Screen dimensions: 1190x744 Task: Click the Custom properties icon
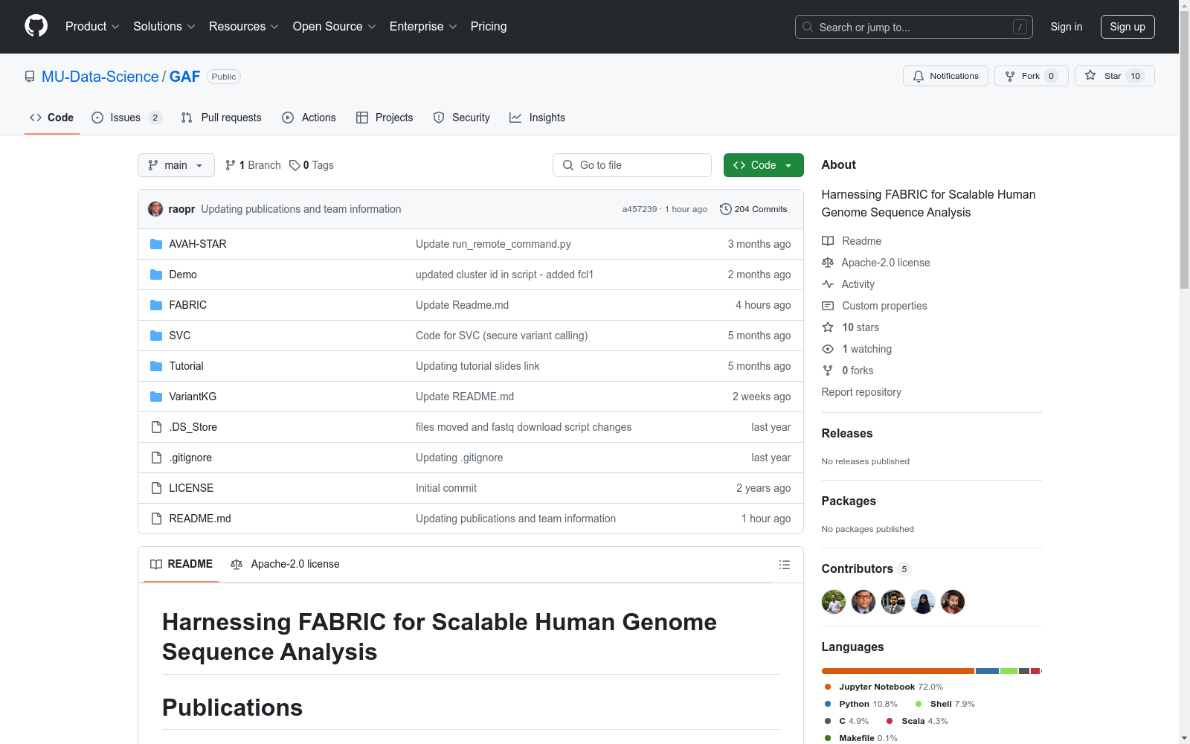point(828,306)
